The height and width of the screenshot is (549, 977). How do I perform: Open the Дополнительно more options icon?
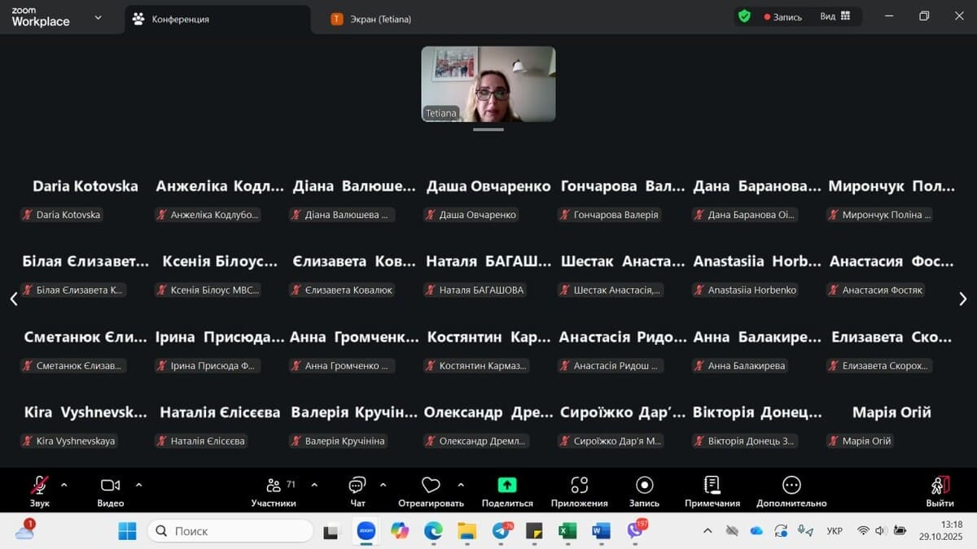point(791,486)
